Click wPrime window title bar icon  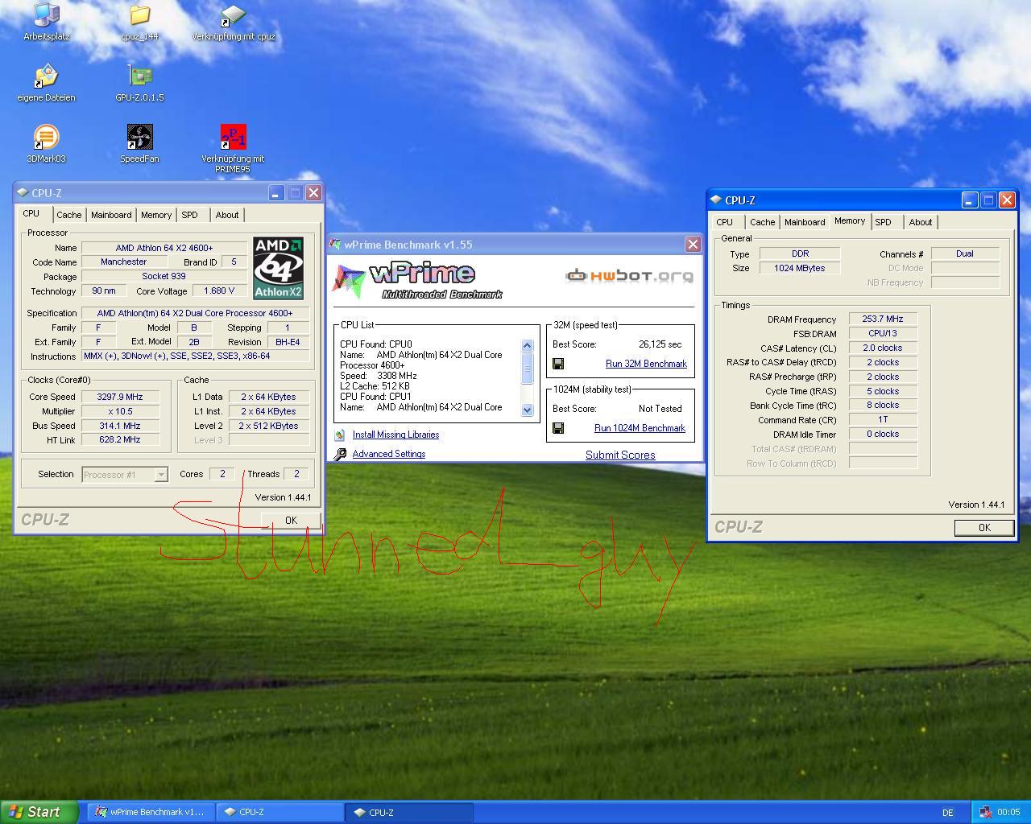point(336,245)
